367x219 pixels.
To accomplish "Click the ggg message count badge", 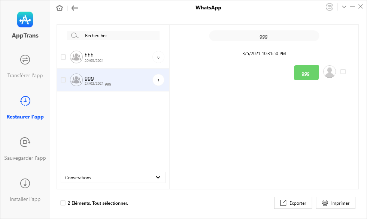I will tap(158, 80).
